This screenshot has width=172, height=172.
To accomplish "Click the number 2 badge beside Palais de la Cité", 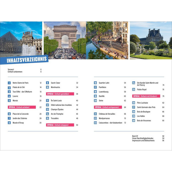I will [x=9, y=88].
